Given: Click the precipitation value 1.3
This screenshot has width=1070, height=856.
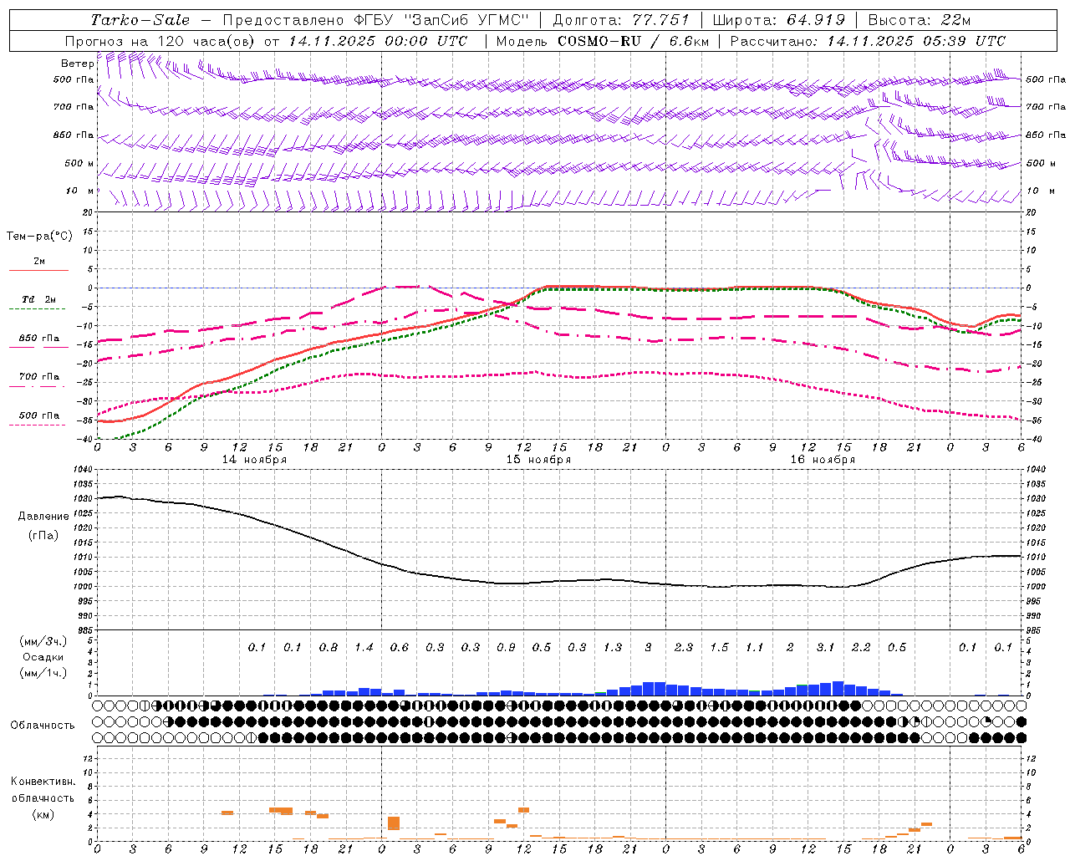Looking at the screenshot, I should point(613,647).
